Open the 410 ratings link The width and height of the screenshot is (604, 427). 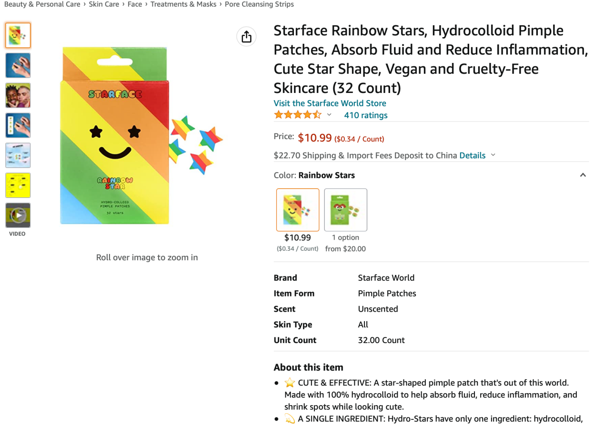click(x=366, y=115)
